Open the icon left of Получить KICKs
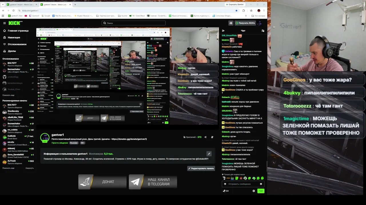 click(x=231, y=23)
